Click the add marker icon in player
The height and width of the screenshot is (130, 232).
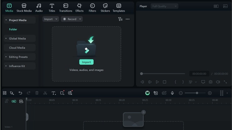[191, 82]
